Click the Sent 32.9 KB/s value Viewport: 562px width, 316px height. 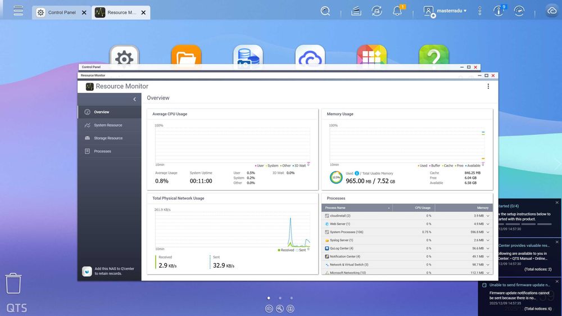pos(223,265)
